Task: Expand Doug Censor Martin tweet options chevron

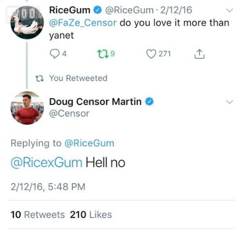Action: (229, 102)
